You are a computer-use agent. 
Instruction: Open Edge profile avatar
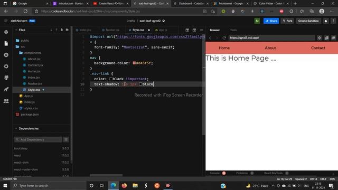[322, 11]
